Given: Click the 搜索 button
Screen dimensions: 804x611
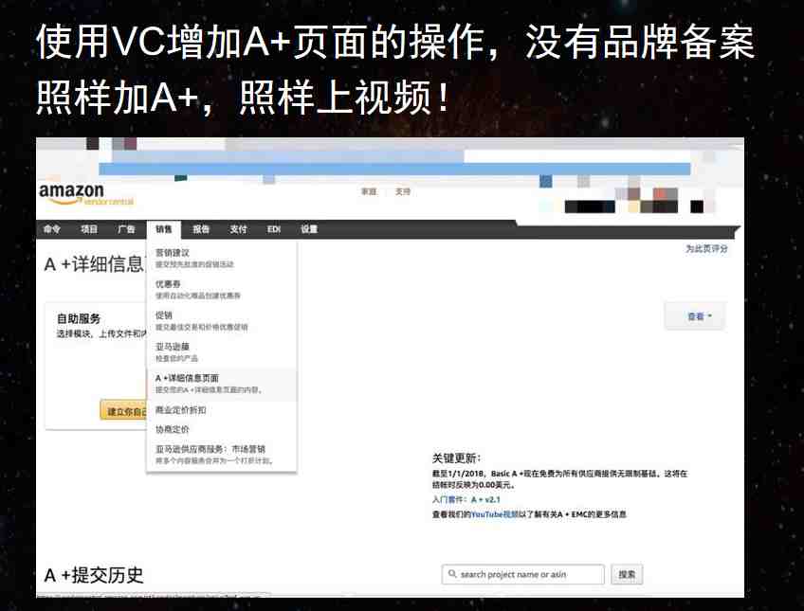Looking at the screenshot, I should click(627, 574).
